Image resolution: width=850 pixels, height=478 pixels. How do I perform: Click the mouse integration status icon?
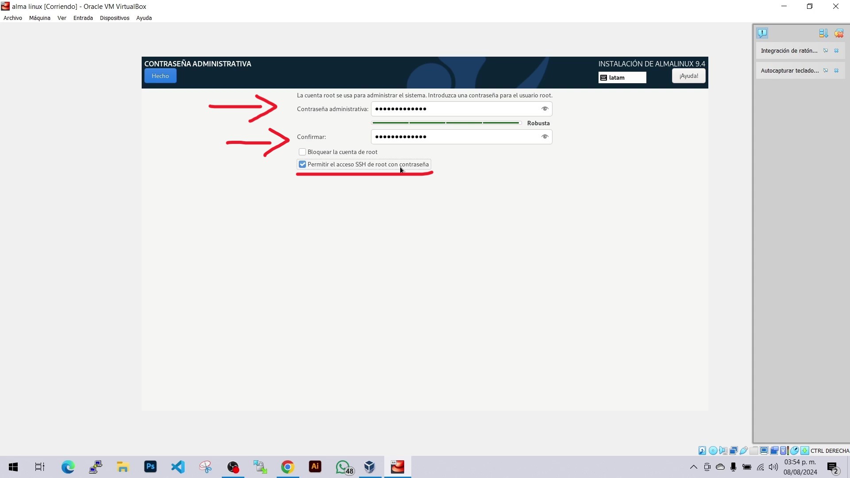794,451
